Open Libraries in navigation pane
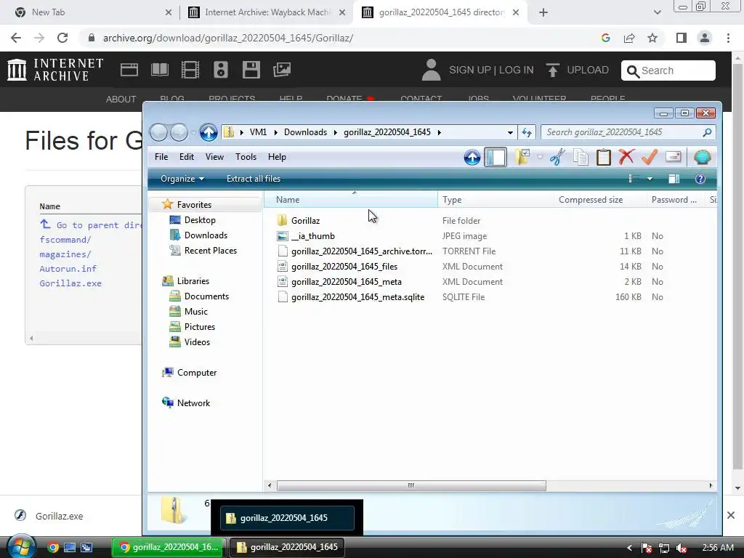Image resolution: width=744 pixels, height=558 pixels. (193, 281)
